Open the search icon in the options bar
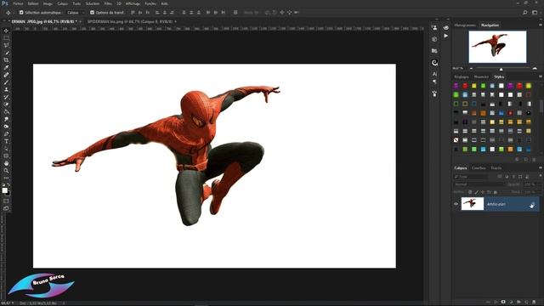544x306 pixels. (x=525, y=13)
